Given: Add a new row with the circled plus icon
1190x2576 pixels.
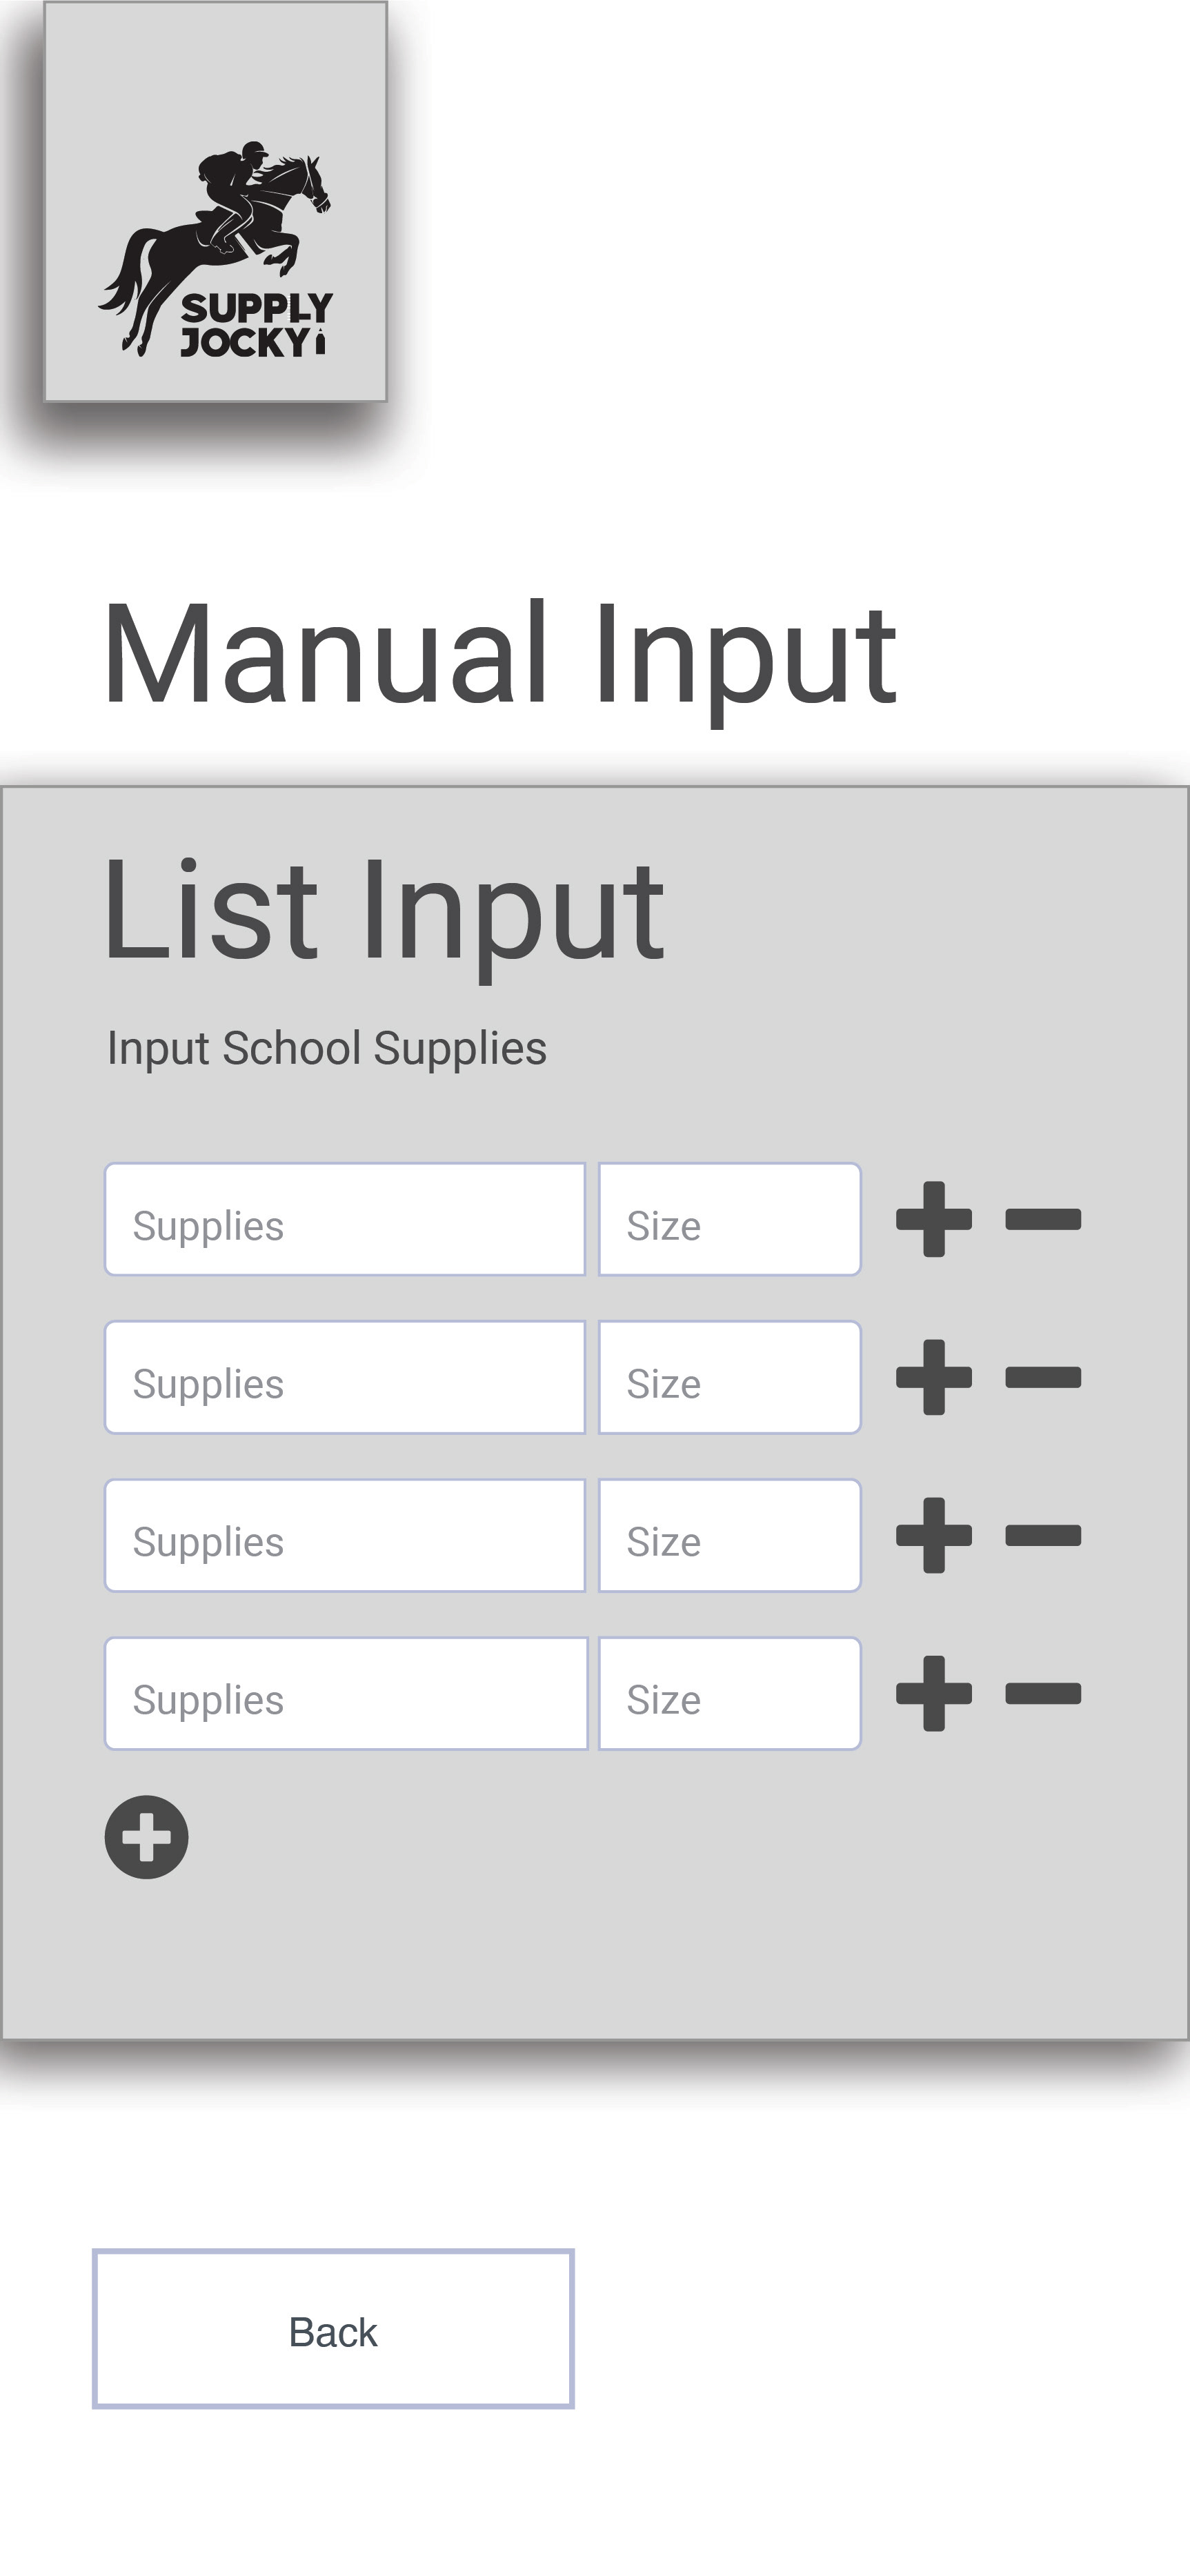Looking at the screenshot, I should [x=147, y=1837].
